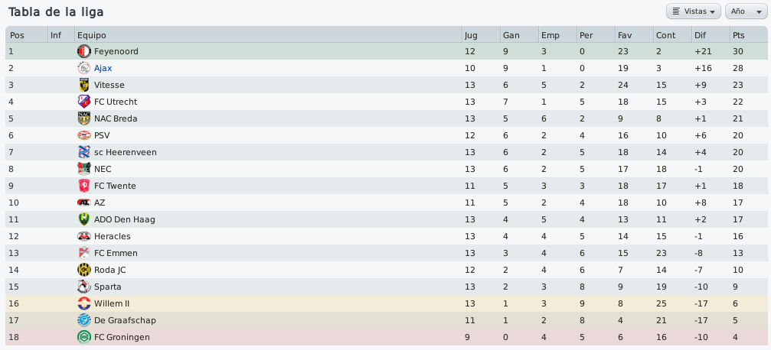Click the ADO Den Haag club logo
Image resolution: width=771 pixels, height=350 pixels.
pos(84,219)
